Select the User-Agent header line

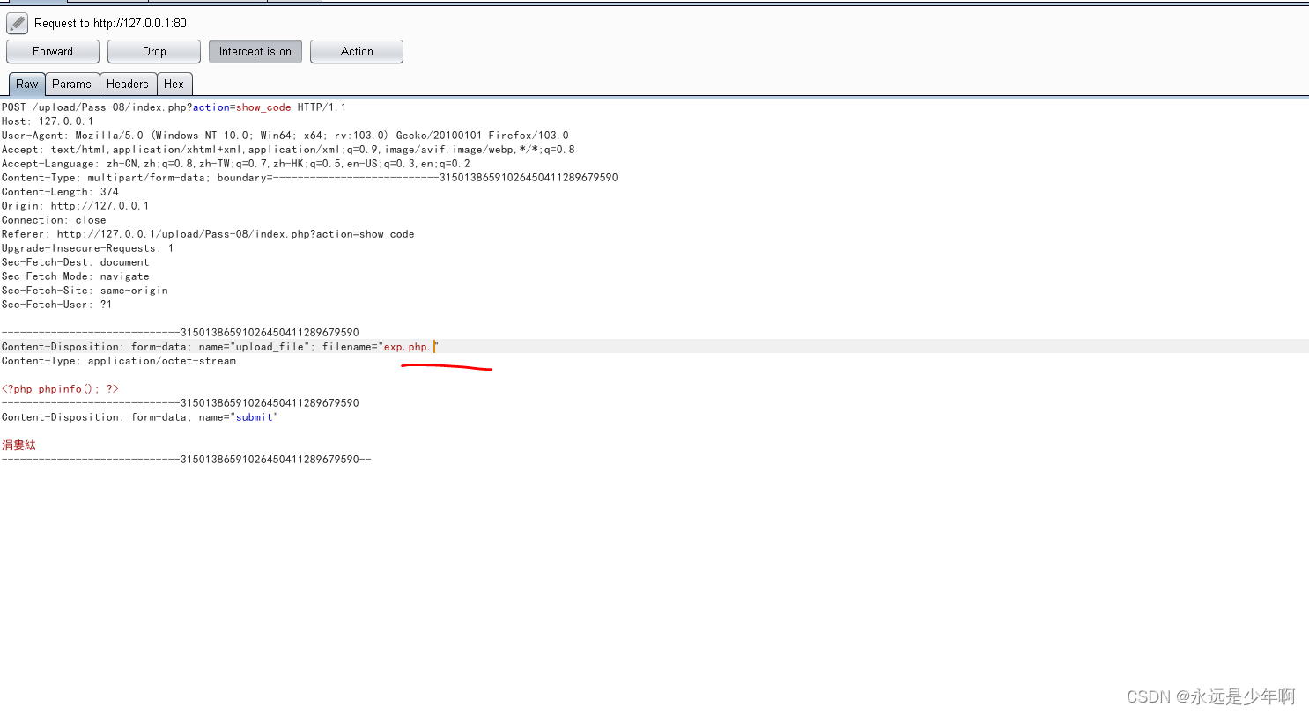pyautogui.click(x=285, y=136)
